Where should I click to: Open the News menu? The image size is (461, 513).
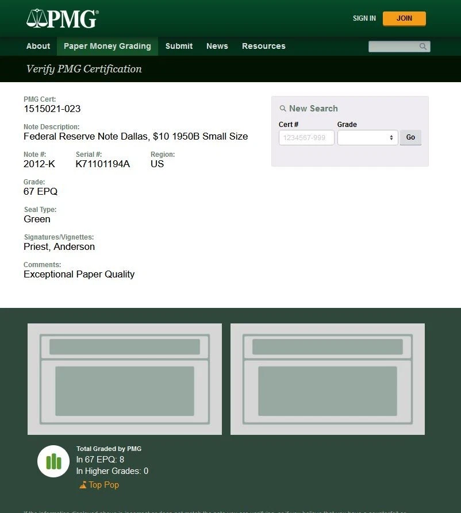tap(217, 46)
